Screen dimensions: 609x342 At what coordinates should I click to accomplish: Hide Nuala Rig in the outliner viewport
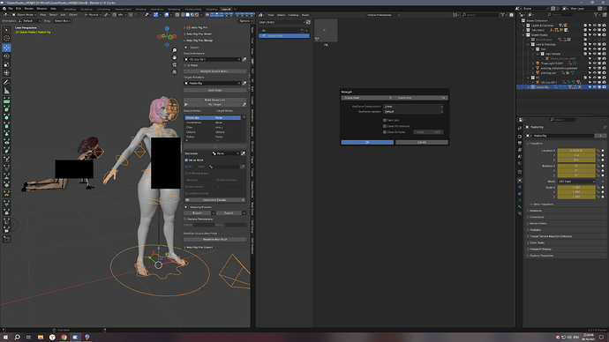pos(595,87)
